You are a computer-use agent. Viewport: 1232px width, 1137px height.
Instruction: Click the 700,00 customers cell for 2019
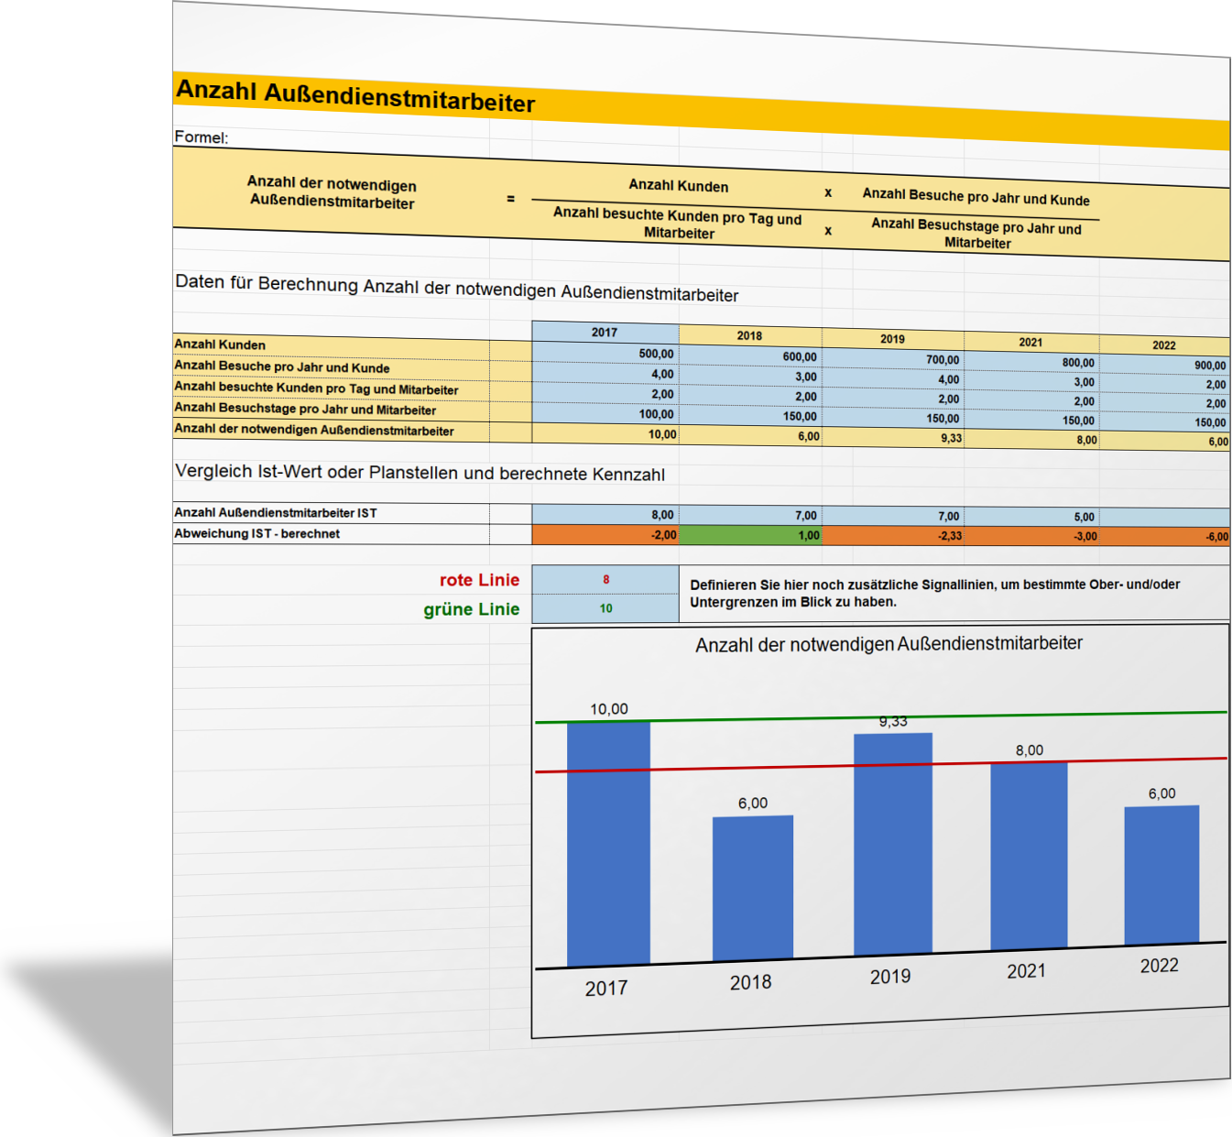coord(893,360)
